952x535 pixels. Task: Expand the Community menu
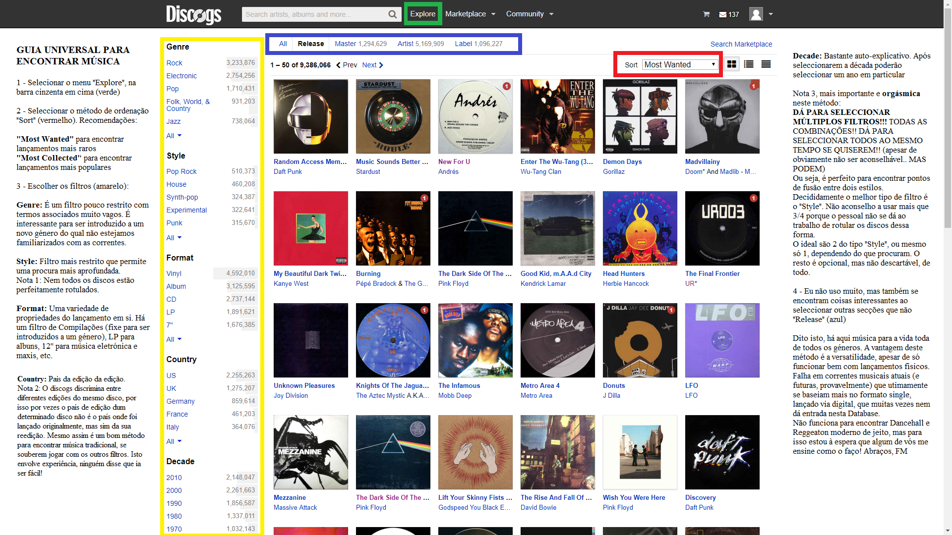(530, 14)
